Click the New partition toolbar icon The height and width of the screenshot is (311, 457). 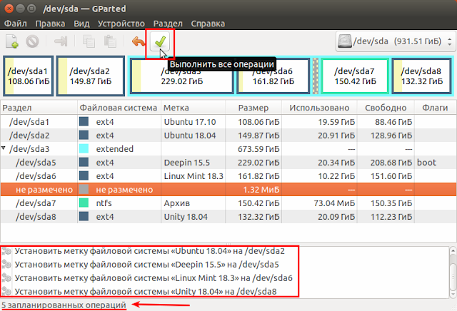(x=12, y=41)
